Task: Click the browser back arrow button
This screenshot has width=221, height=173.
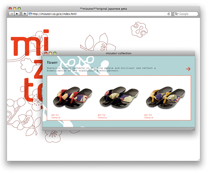Action: [x=12, y=14]
